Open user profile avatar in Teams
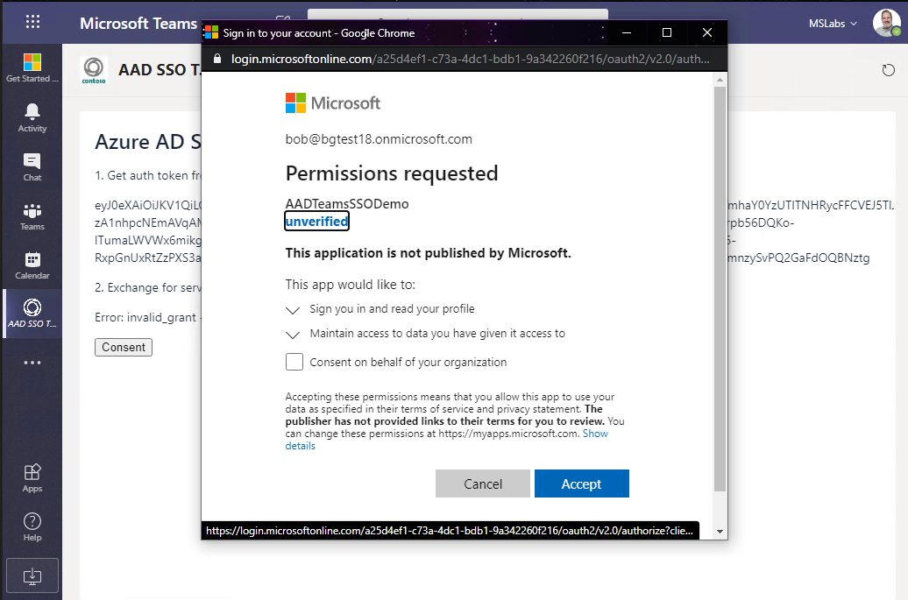The image size is (908, 600). click(x=887, y=23)
